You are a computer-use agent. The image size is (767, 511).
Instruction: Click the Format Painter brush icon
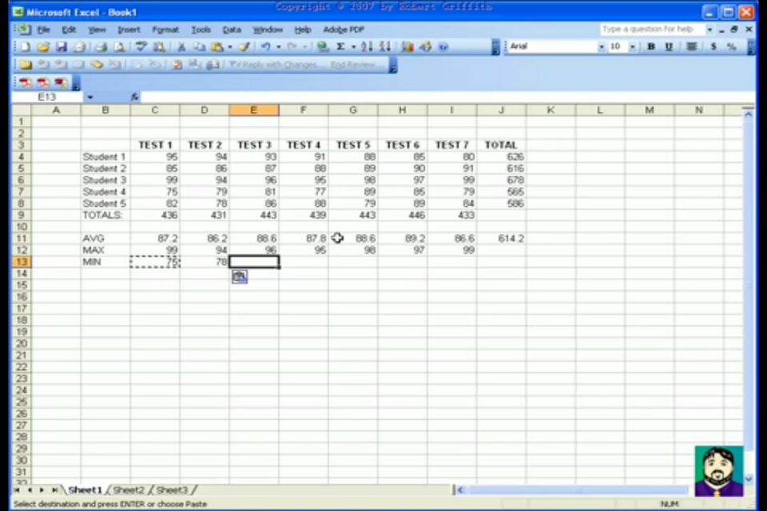point(244,47)
